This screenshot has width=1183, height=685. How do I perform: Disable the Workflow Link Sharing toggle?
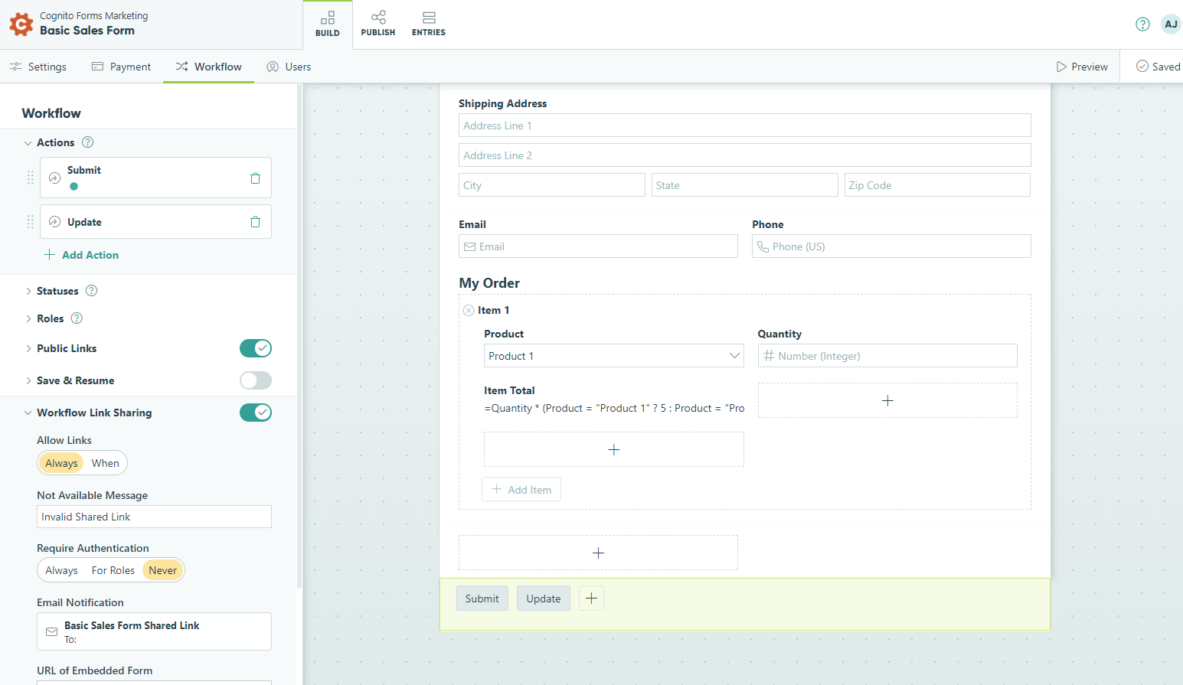(256, 413)
